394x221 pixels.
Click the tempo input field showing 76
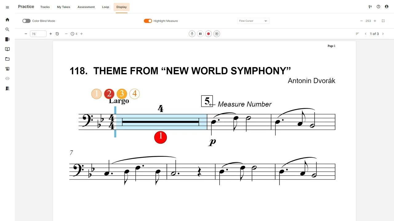(x=38, y=34)
